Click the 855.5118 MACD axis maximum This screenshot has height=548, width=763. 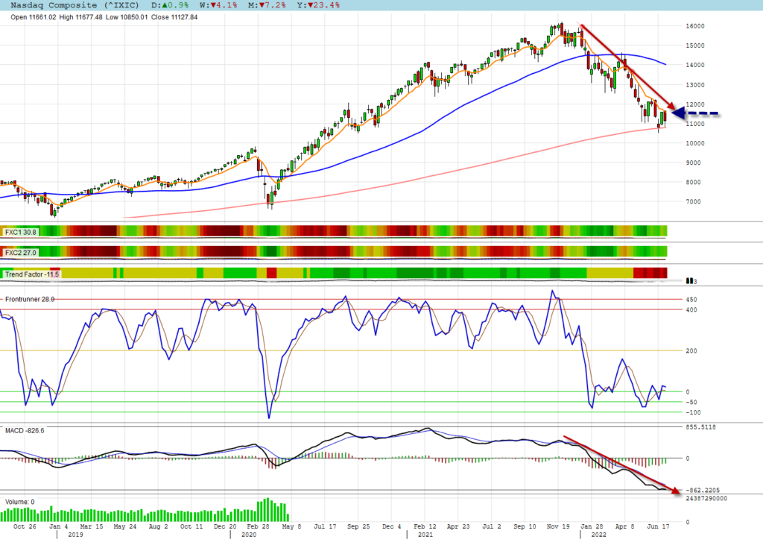tap(700, 427)
